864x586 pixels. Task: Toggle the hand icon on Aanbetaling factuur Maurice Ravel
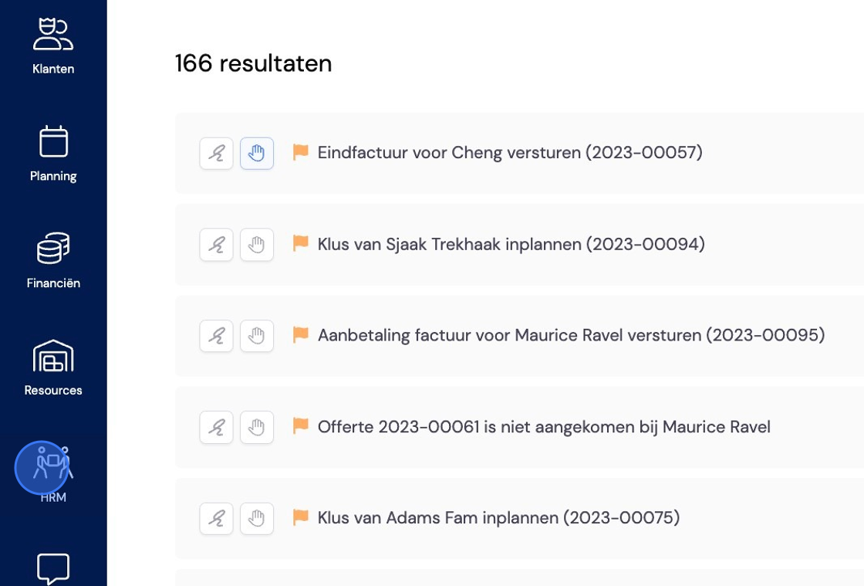pos(257,336)
